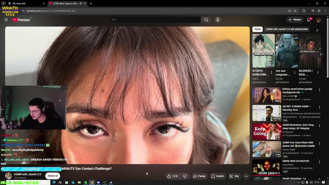Page vertical scrollbar thumb
The width and height of the screenshot is (329, 185).
point(327,48)
